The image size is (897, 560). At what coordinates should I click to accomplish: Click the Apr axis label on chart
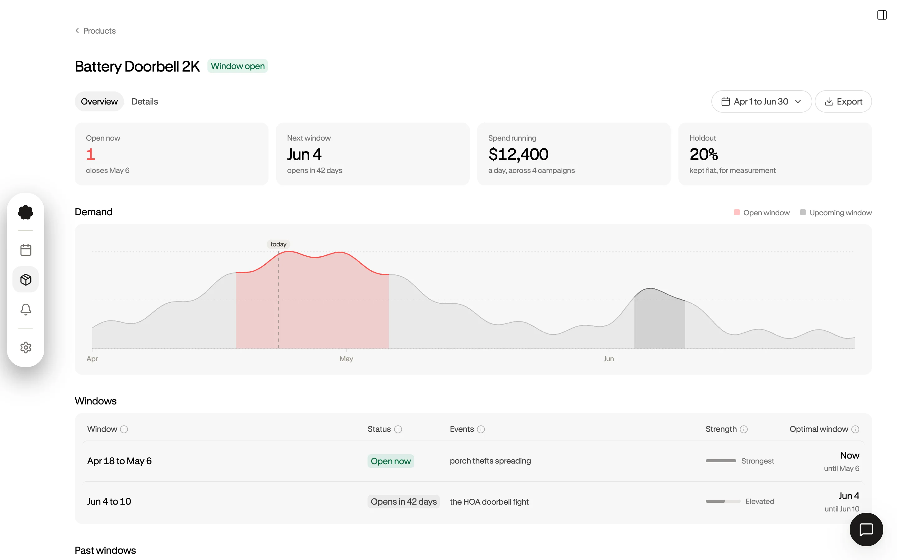[x=92, y=358]
